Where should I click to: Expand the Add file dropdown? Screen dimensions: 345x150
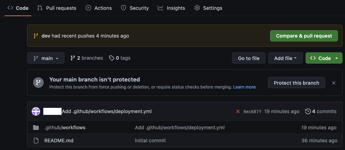285,58
